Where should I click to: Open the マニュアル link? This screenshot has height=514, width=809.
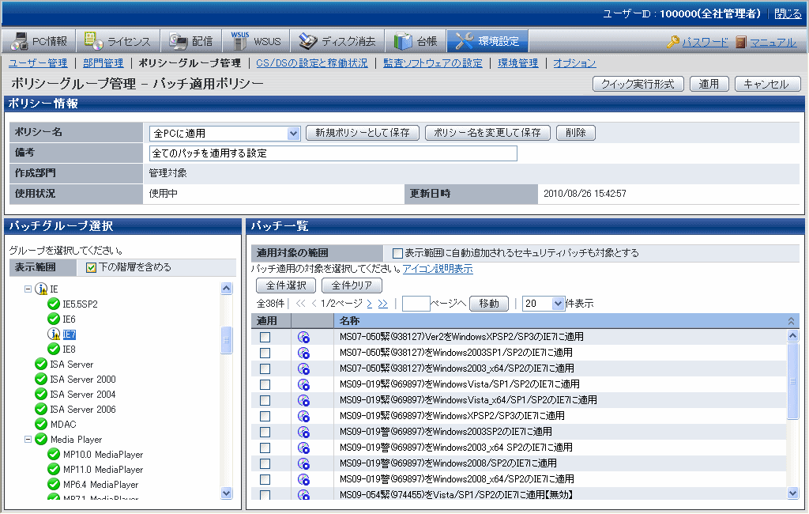773,43
